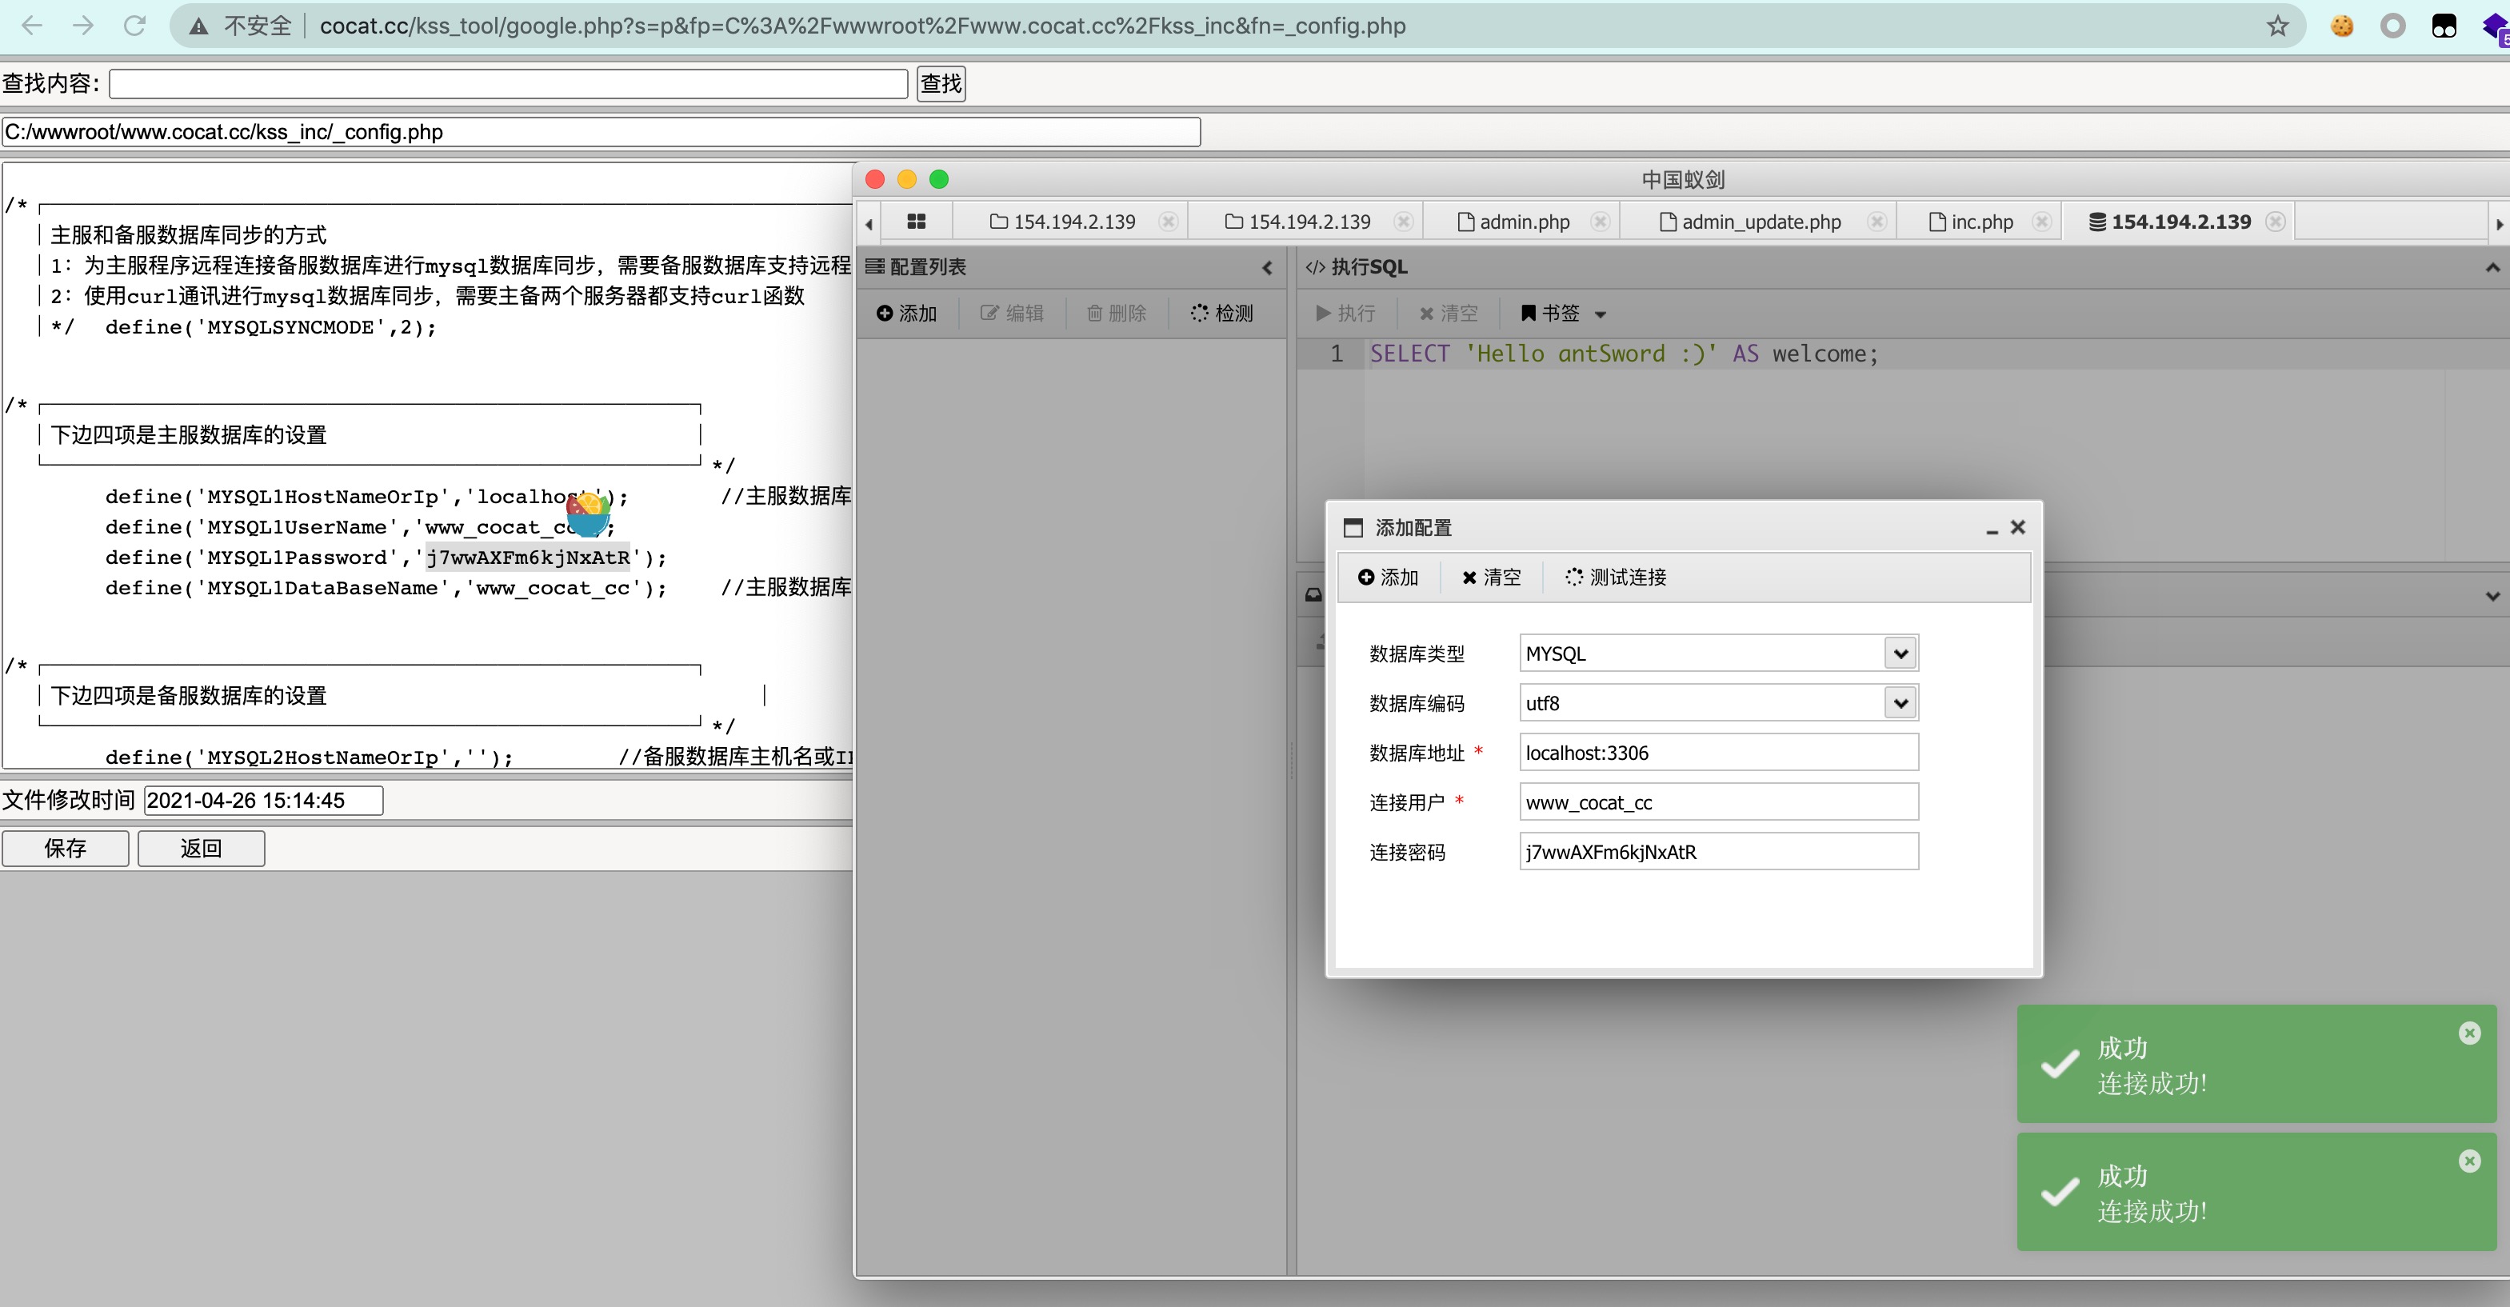Click 删除 in the 配置列表 toolbar
This screenshot has width=2510, height=1307.
(1116, 313)
